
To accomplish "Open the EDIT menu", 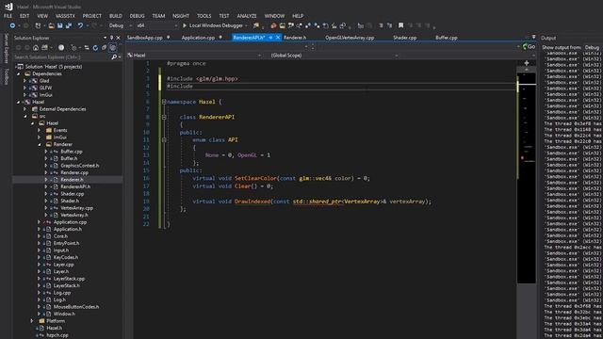I will click(x=24, y=16).
